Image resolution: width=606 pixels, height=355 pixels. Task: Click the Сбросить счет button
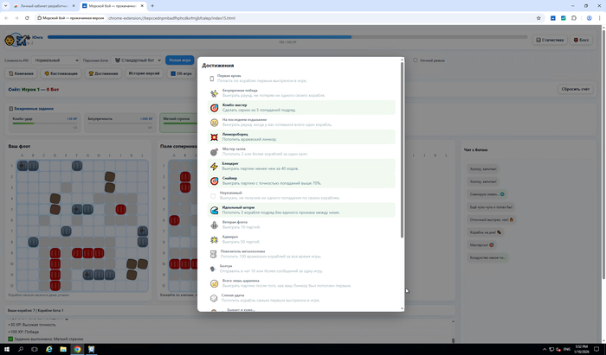(x=575, y=89)
